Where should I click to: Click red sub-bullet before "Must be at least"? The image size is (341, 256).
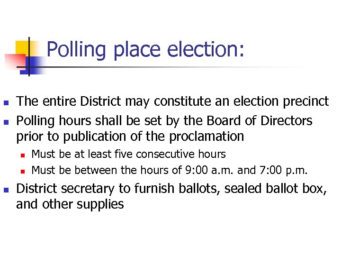(x=22, y=155)
